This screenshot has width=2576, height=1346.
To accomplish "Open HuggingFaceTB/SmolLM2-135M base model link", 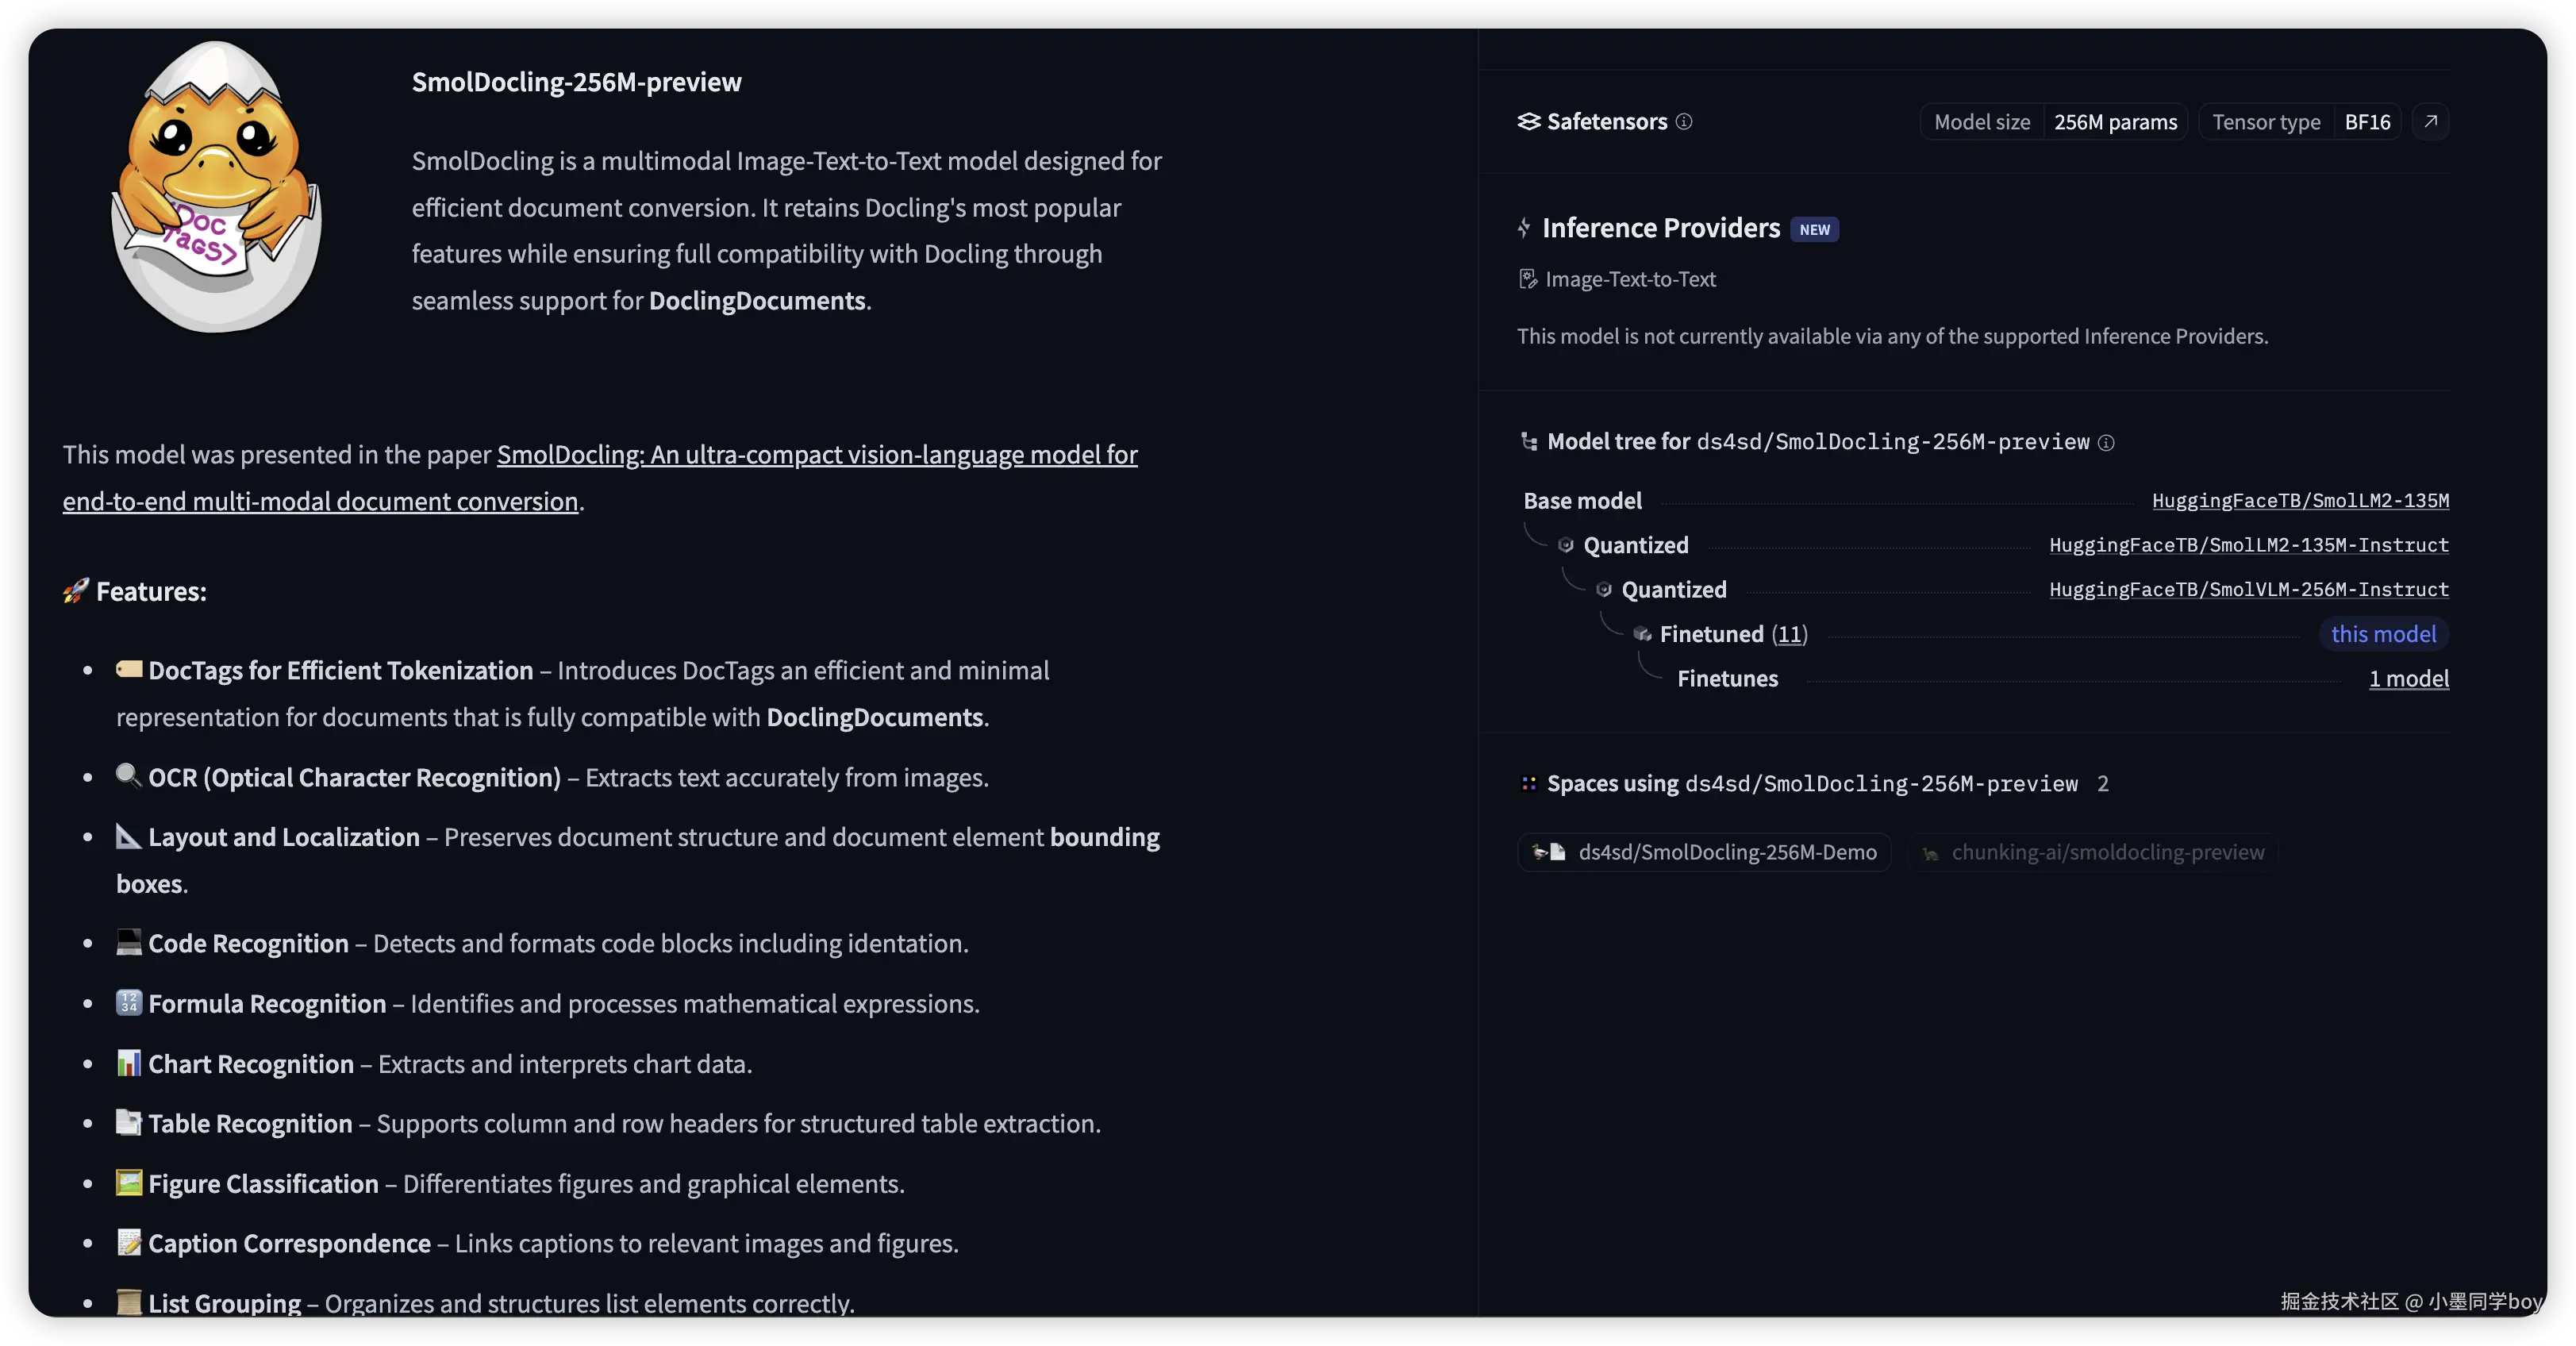I will tap(2300, 500).
